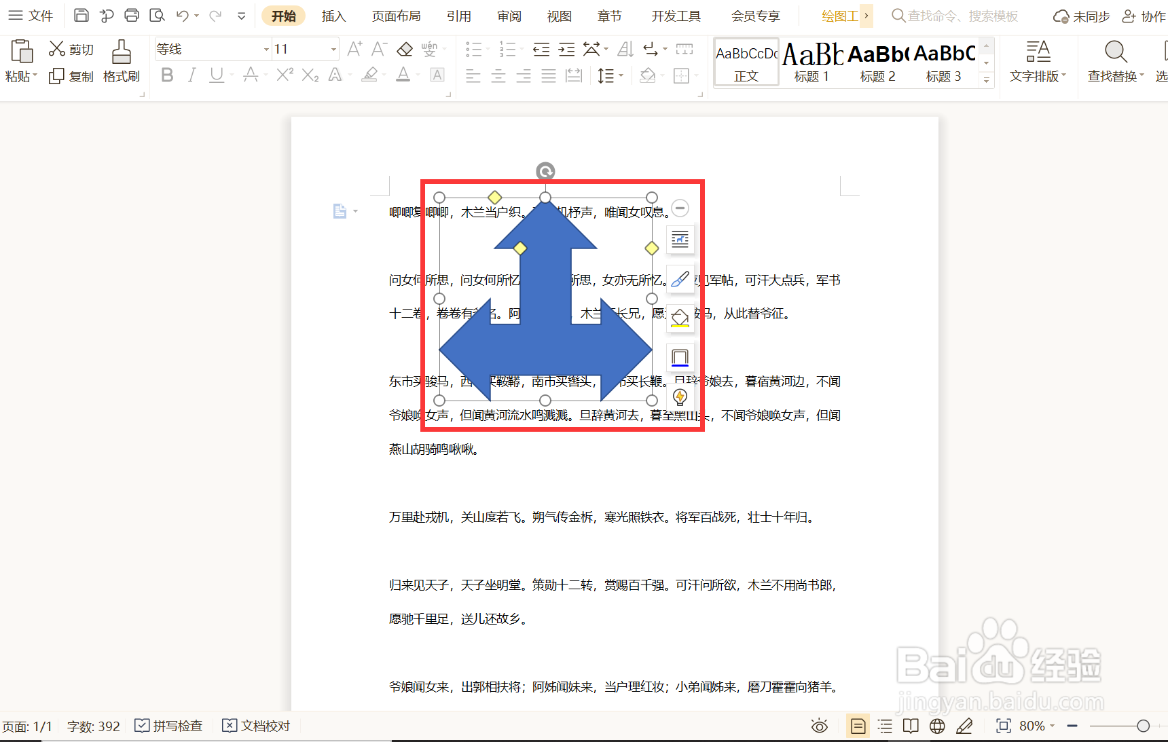Click numbered list icon

(x=507, y=49)
